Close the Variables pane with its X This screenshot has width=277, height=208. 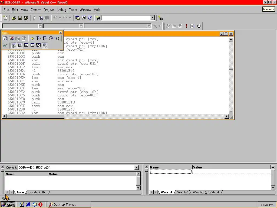[2, 166]
